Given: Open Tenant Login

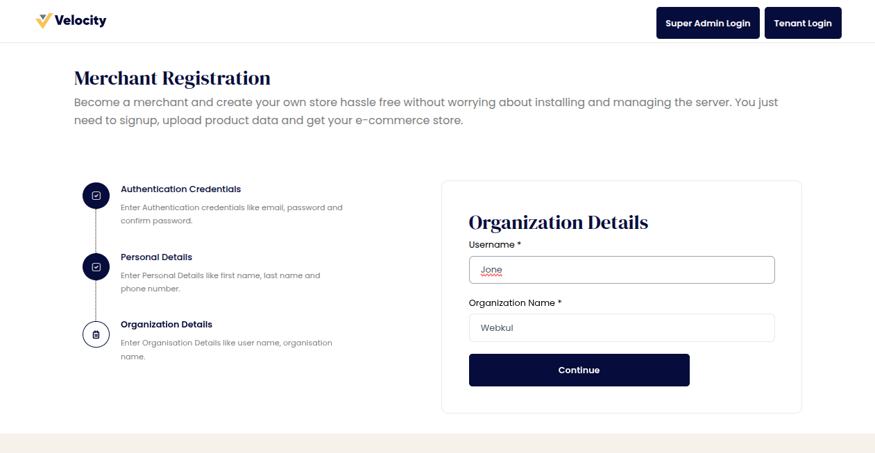Looking at the screenshot, I should pos(803,23).
